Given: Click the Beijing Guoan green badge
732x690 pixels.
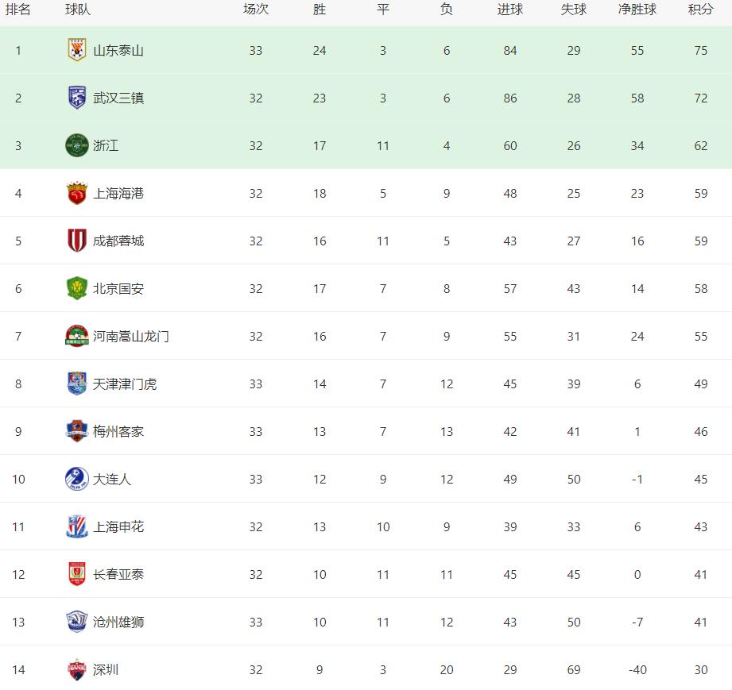Looking at the screenshot, I should tap(76, 288).
